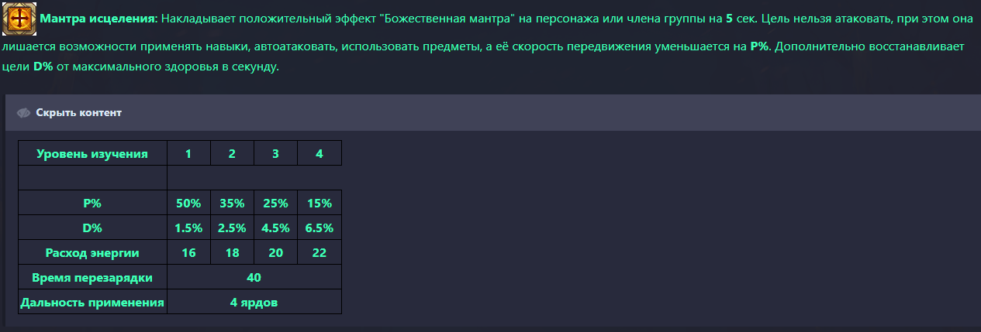Click the 50% value in P% row
This screenshot has width=981, height=332.
coord(188,203)
